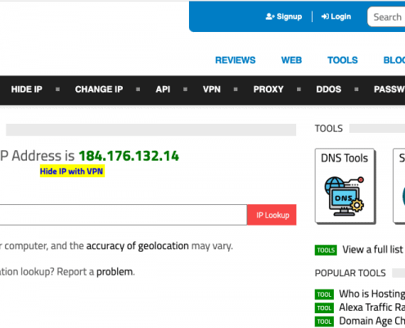The width and height of the screenshot is (405, 328).
Task: Select VPN in the black navbar
Action: click(212, 89)
